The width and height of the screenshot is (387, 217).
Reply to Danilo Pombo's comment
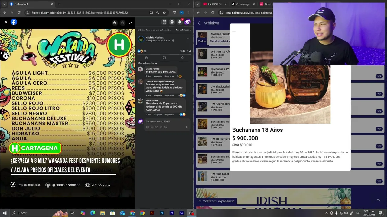(169, 76)
